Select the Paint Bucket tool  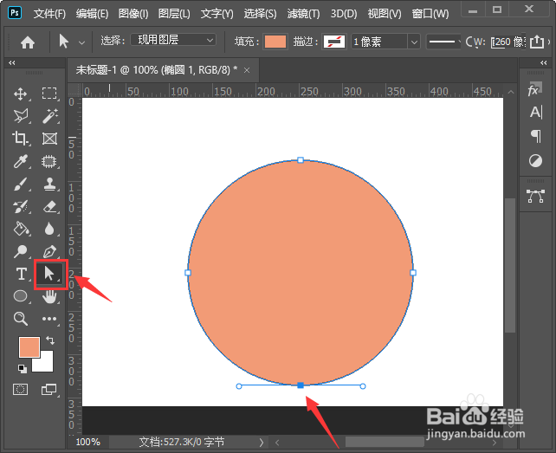coord(21,230)
